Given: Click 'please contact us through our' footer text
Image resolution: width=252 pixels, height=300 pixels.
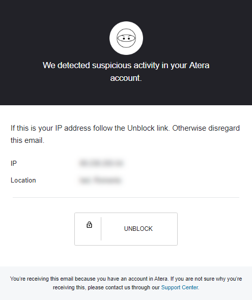Looking at the screenshot, I should (124, 287).
